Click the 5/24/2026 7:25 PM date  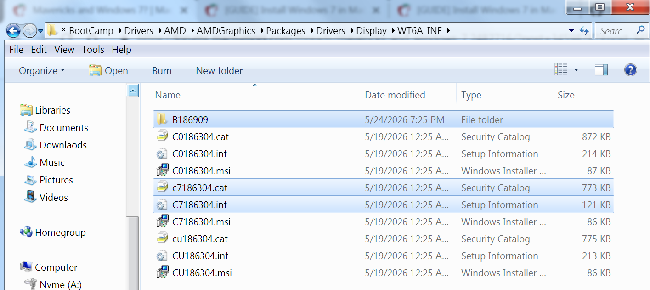coord(404,119)
